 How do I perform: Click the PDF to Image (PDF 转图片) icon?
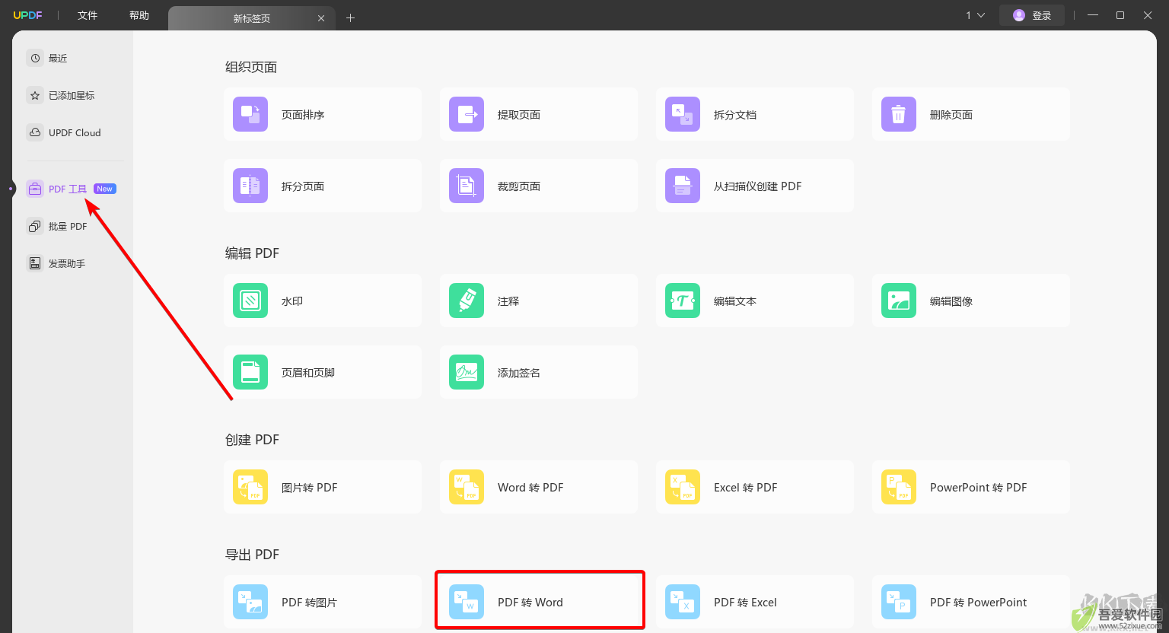pyautogui.click(x=250, y=602)
